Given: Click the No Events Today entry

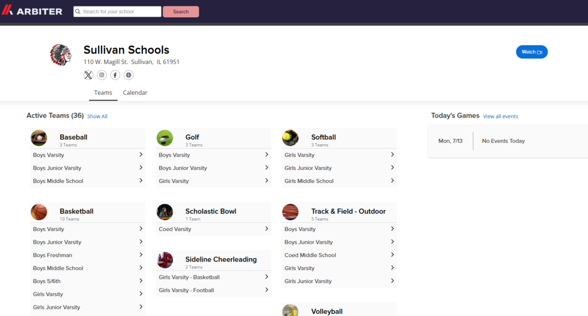Looking at the screenshot, I should tap(503, 141).
